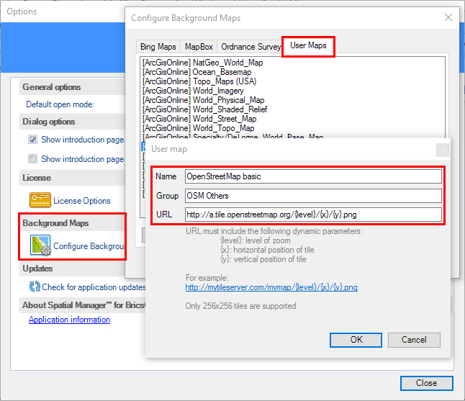Select the World_Imagery list entry

click(x=193, y=91)
